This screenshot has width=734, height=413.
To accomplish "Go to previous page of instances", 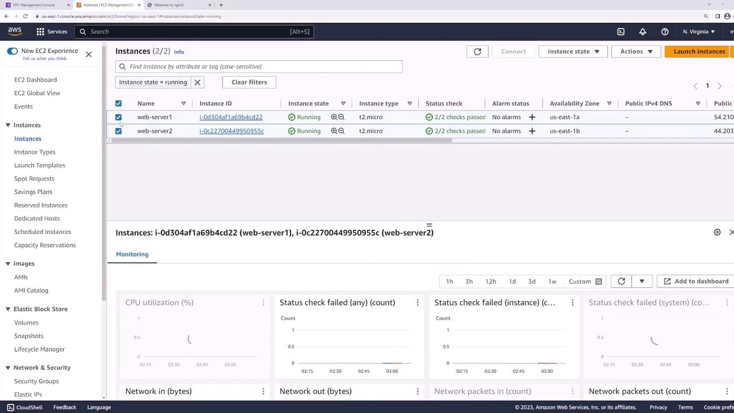I will click(695, 86).
